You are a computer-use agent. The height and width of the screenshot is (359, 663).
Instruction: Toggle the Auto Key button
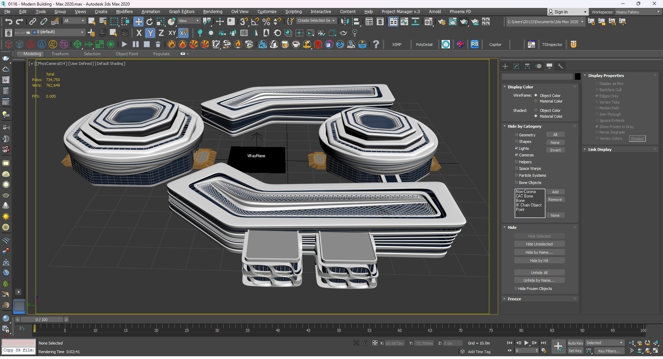pyautogui.click(x=575, y=343)
